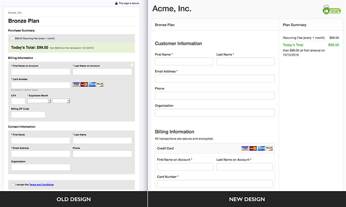Click the lock icon beside 'This page is secure'
Viewport: 346px width, 207px height.
pos(116,3)
